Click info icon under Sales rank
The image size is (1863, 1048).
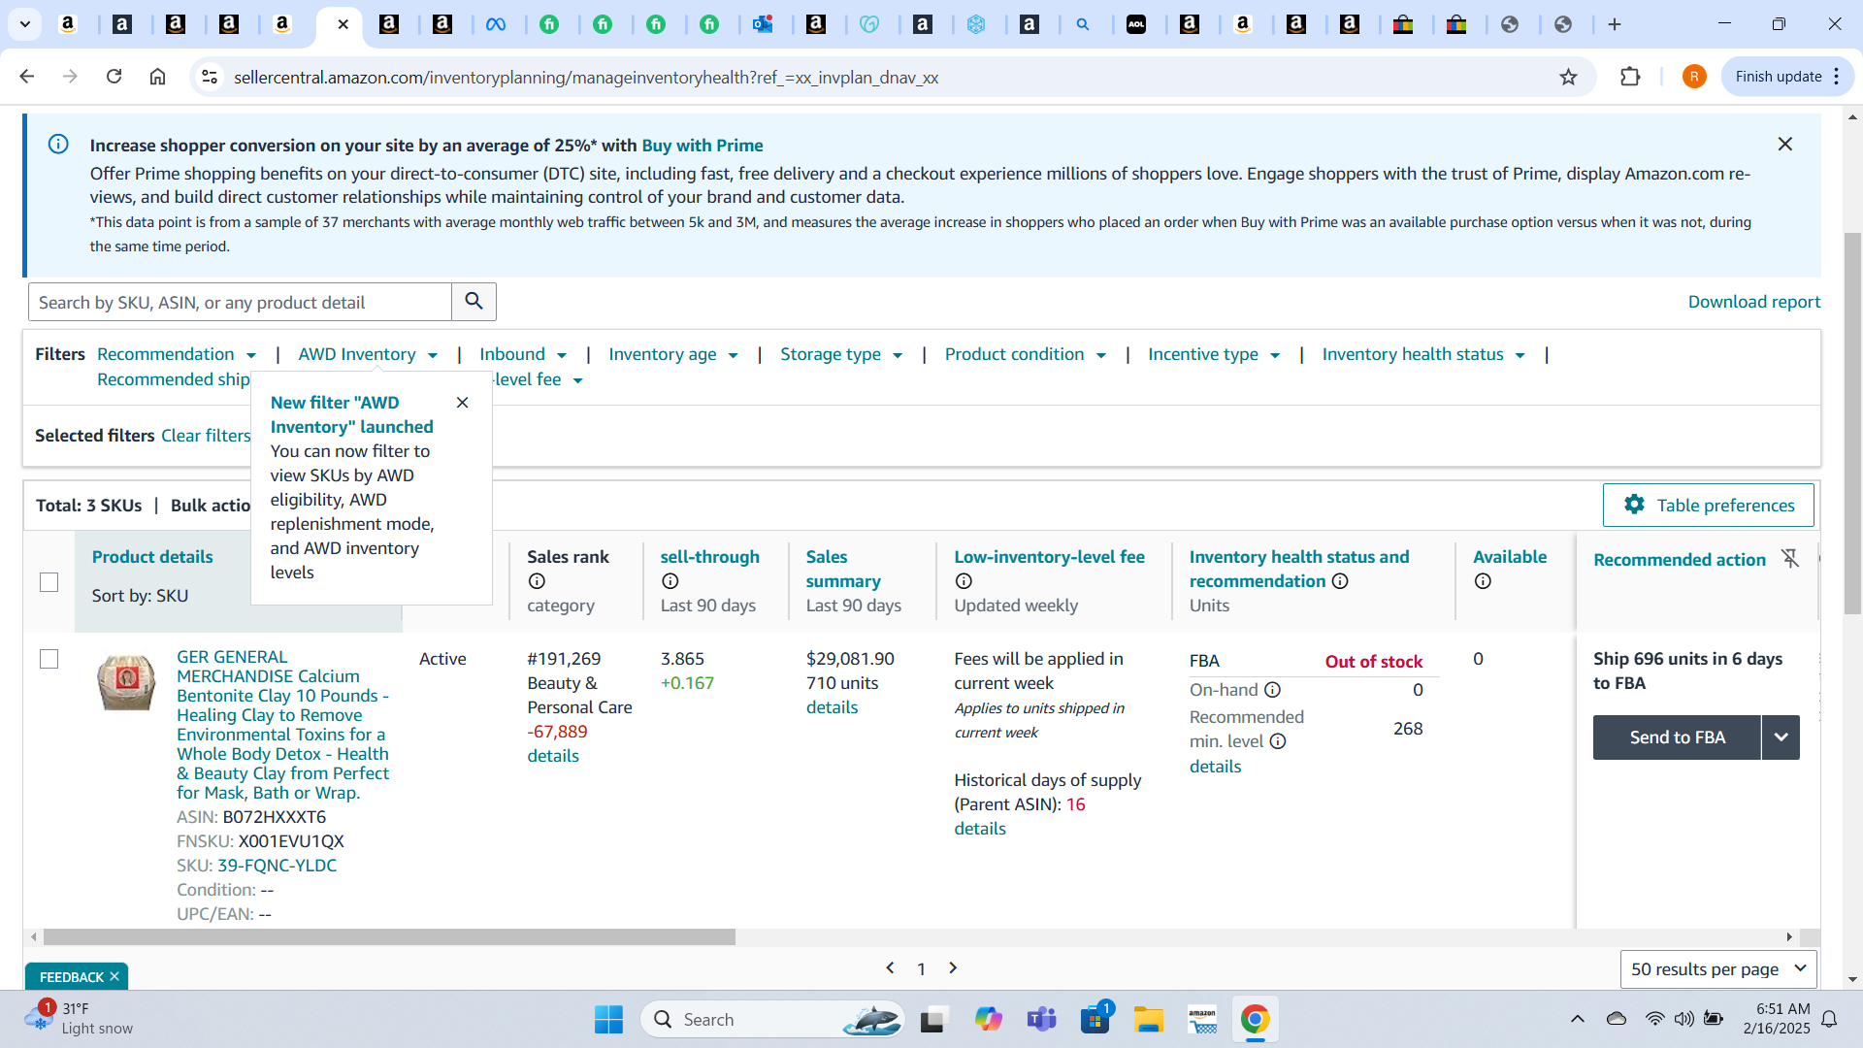[537, 581]
